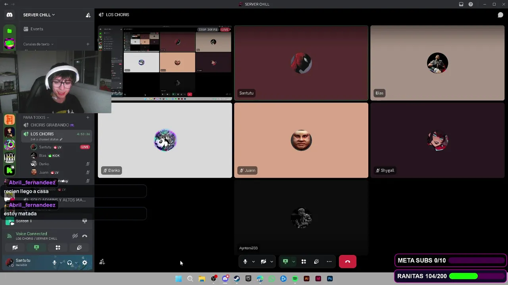
Task: Click Santutu in voice member list
Action: (45, 147)
